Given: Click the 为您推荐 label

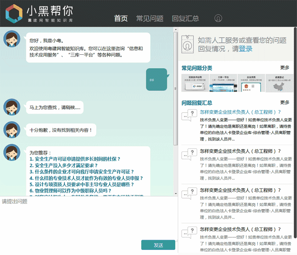Looking at the screenshot, I should tap(40, 153).
